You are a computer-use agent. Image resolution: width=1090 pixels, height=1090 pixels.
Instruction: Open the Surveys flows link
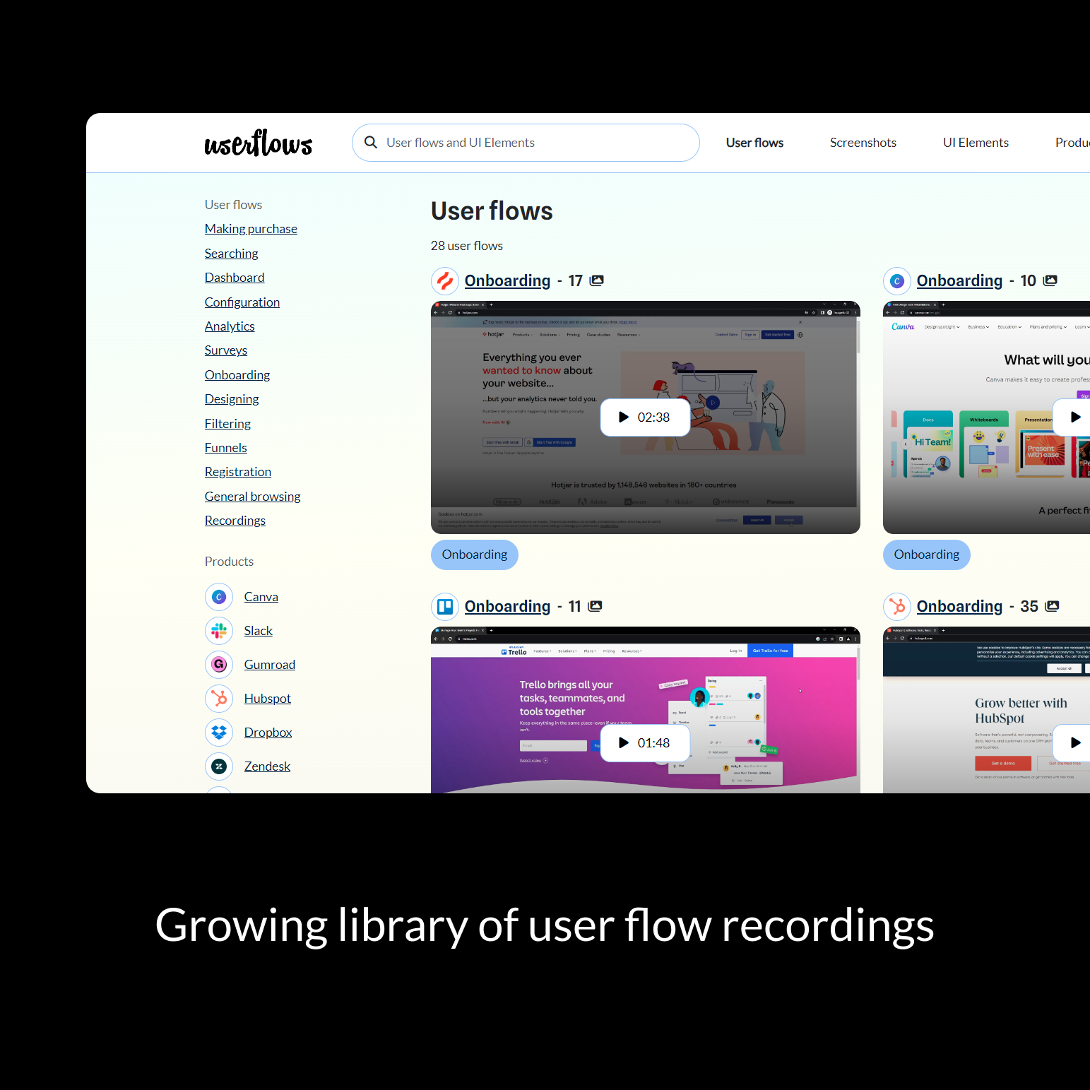[226, 350]
